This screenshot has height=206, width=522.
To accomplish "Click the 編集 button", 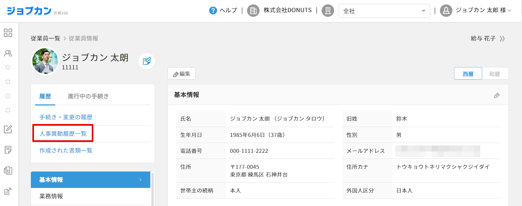I will [181, 74].
